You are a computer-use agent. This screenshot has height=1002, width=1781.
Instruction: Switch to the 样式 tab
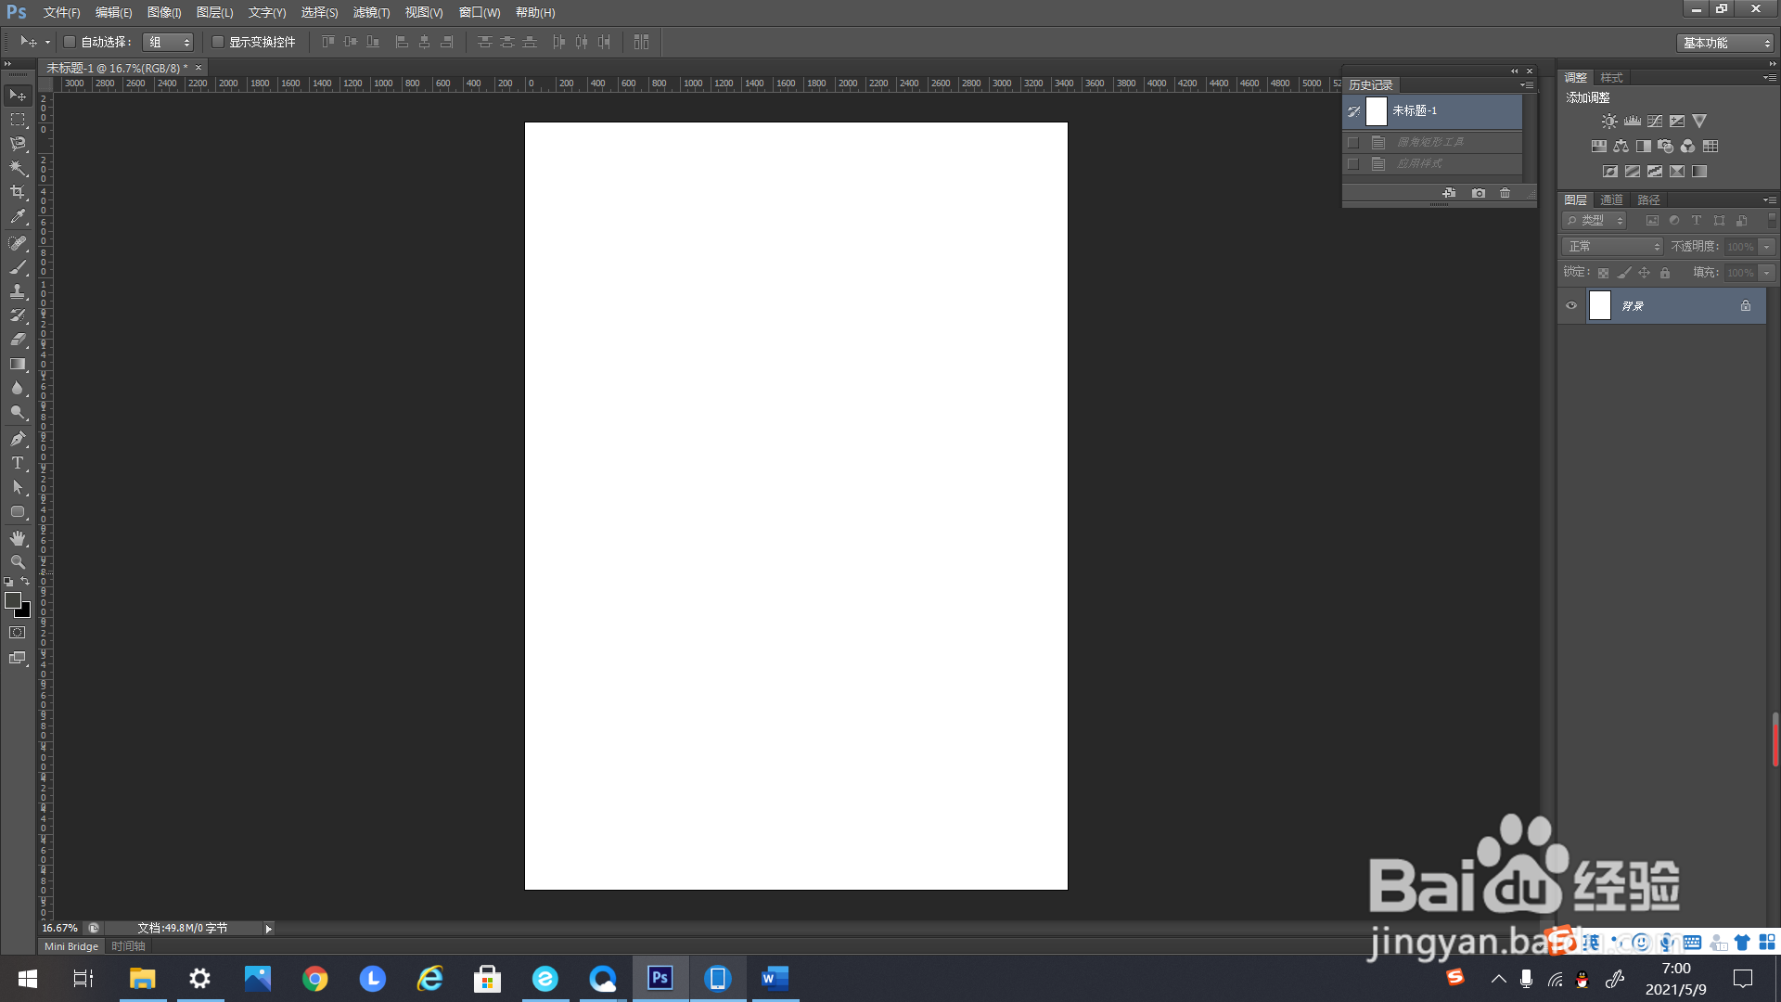(x=1612, y=78)
